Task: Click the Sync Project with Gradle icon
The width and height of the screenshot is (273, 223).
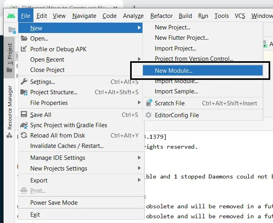Action: tap(24, 125)
